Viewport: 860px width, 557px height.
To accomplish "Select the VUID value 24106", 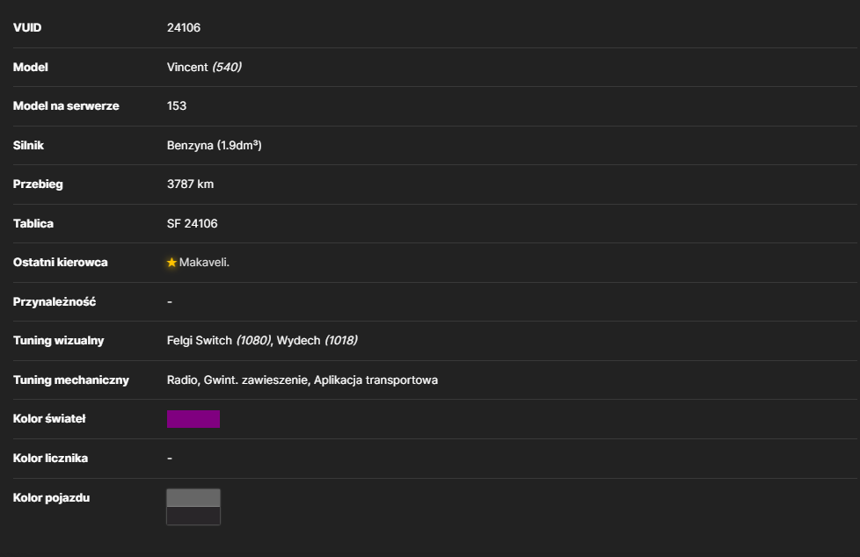I will pyautogui.click(x=184, y=27).
